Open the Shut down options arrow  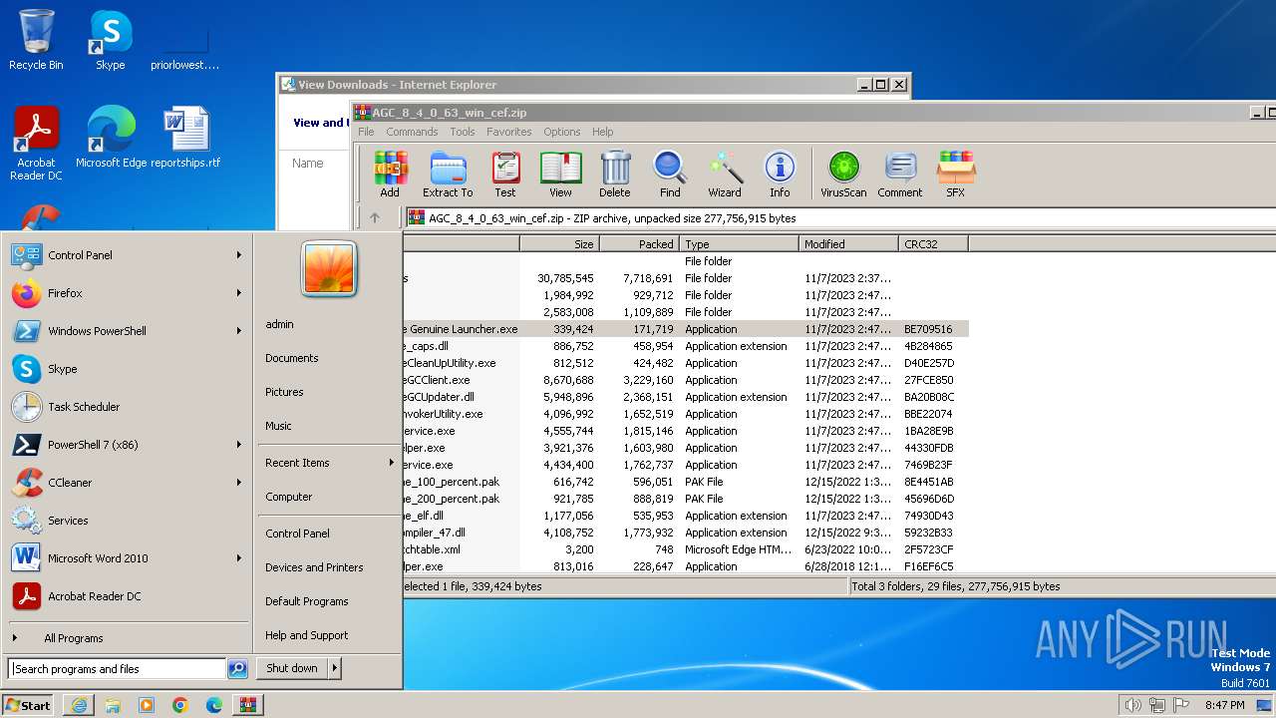pos(335,668)
